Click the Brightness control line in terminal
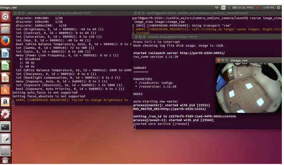The width and height of the screenshot is (284, 165). click(60, 29)
